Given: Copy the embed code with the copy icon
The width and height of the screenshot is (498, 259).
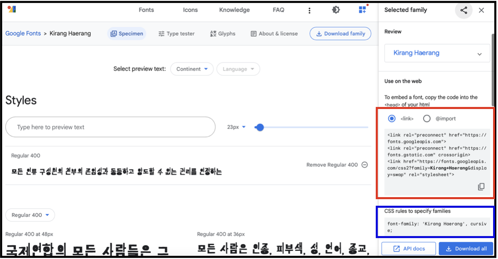Looking at the screenshot, I should click(481, 187).
